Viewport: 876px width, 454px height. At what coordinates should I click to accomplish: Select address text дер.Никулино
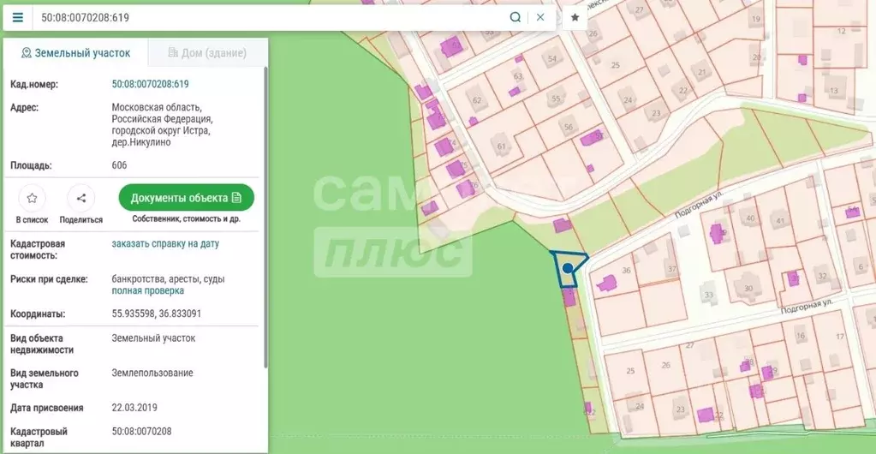pyautogui.click(x=141, y=142)
